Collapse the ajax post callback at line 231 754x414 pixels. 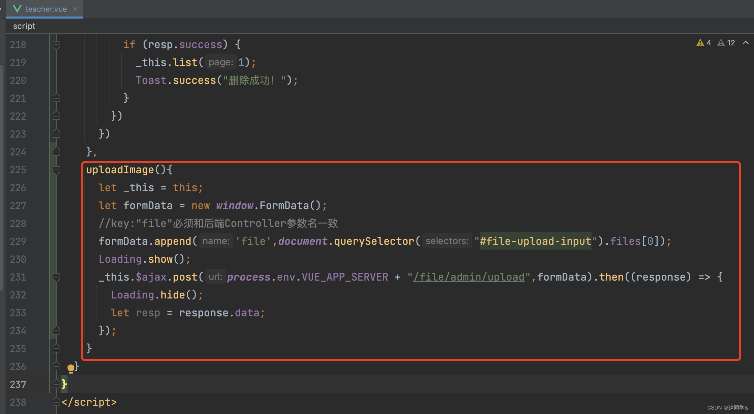click(x=56, y=277)
